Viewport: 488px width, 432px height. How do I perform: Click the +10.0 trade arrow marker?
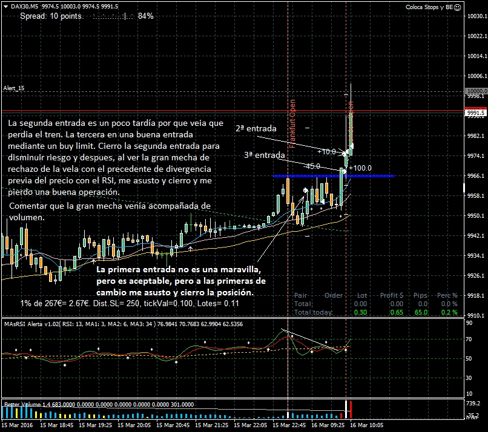tap(326, 152)
